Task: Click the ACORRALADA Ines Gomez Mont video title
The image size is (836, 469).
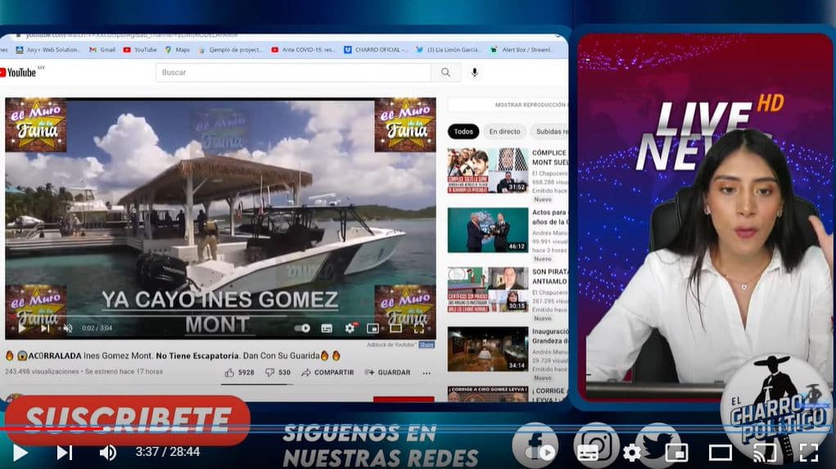Action: (x=173, y=355)
